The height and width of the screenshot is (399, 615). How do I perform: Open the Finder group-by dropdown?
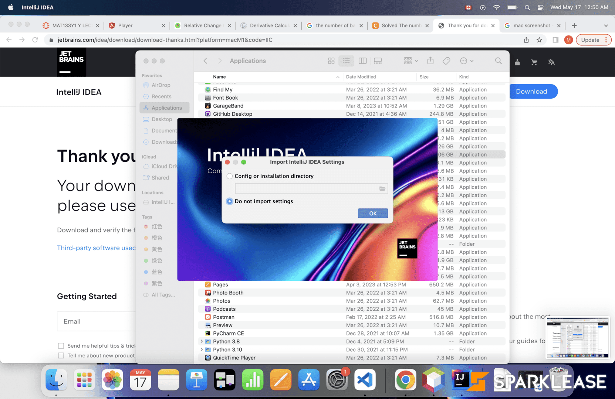click(411, 61)
